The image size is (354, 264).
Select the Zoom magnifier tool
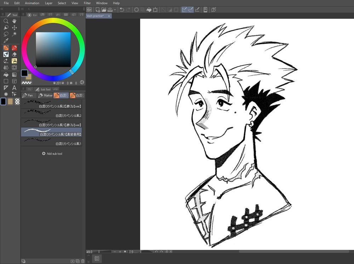(x=6, y=21)
